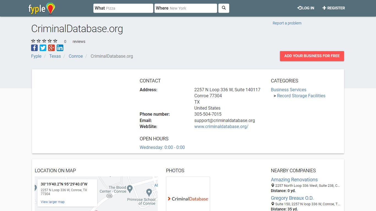Click the reviews count text

coord(75,41)
